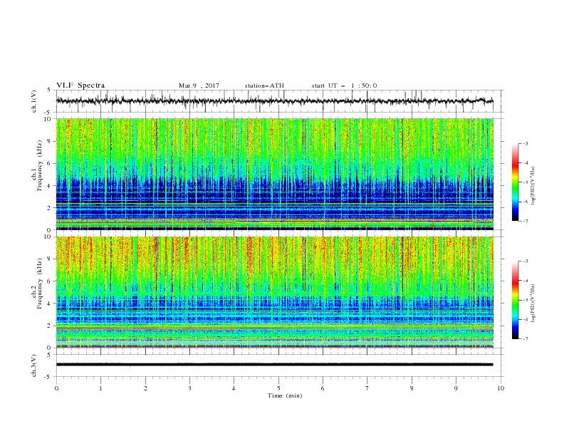Click the lower colorbar's log(PSD) label

[x=533, y=303]
